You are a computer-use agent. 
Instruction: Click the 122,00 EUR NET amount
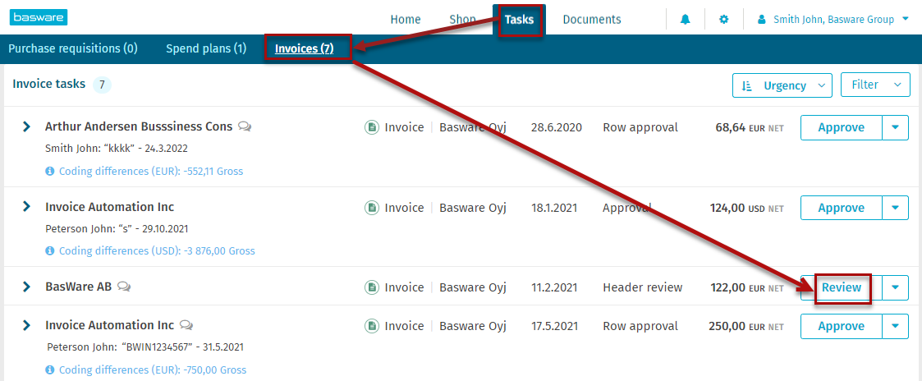click(x=747, y=288)
